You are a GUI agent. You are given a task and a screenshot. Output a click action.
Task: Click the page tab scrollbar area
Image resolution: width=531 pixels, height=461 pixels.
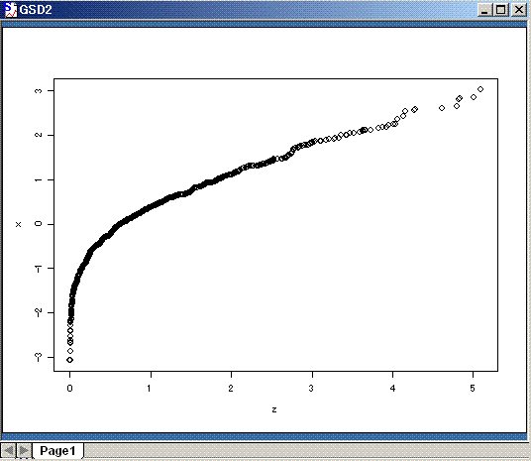[x=306, y=451]
